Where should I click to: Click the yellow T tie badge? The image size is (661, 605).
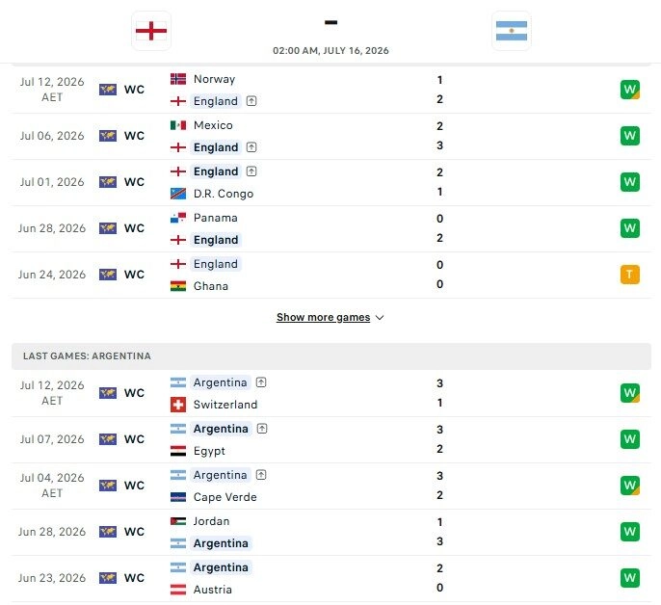[630, 275]
